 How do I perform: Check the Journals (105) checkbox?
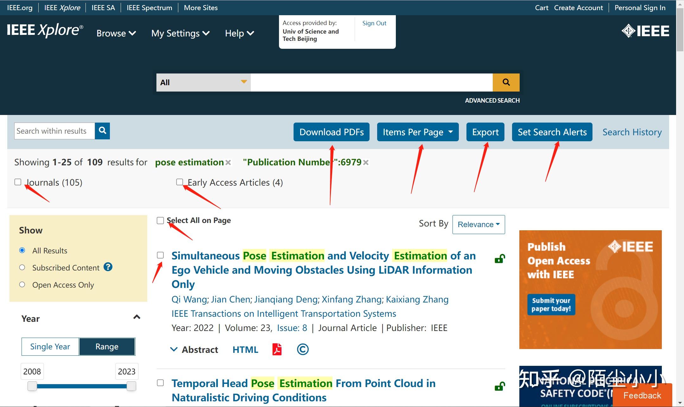(18, 182)
